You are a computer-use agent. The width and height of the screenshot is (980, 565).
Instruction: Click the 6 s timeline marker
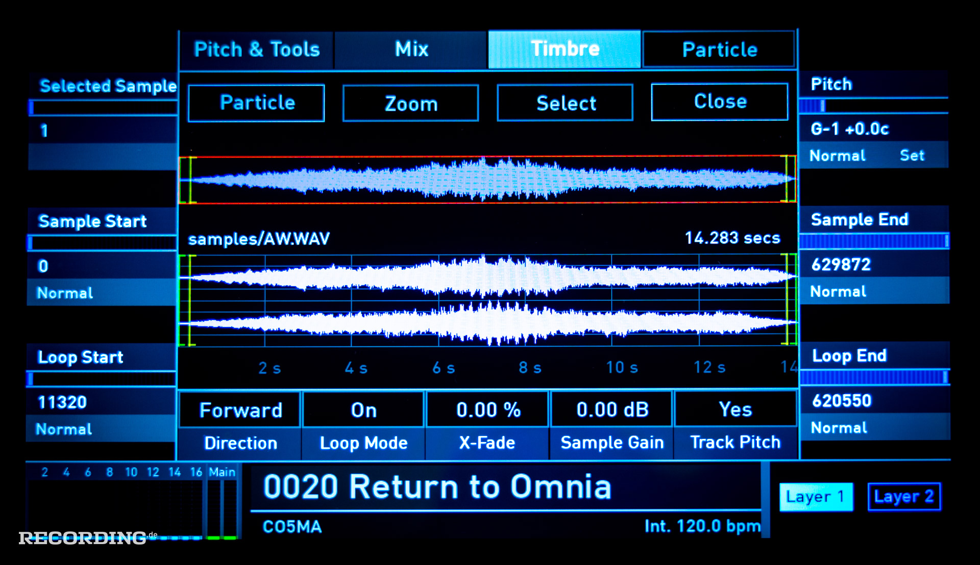click(x=444, y=368)
